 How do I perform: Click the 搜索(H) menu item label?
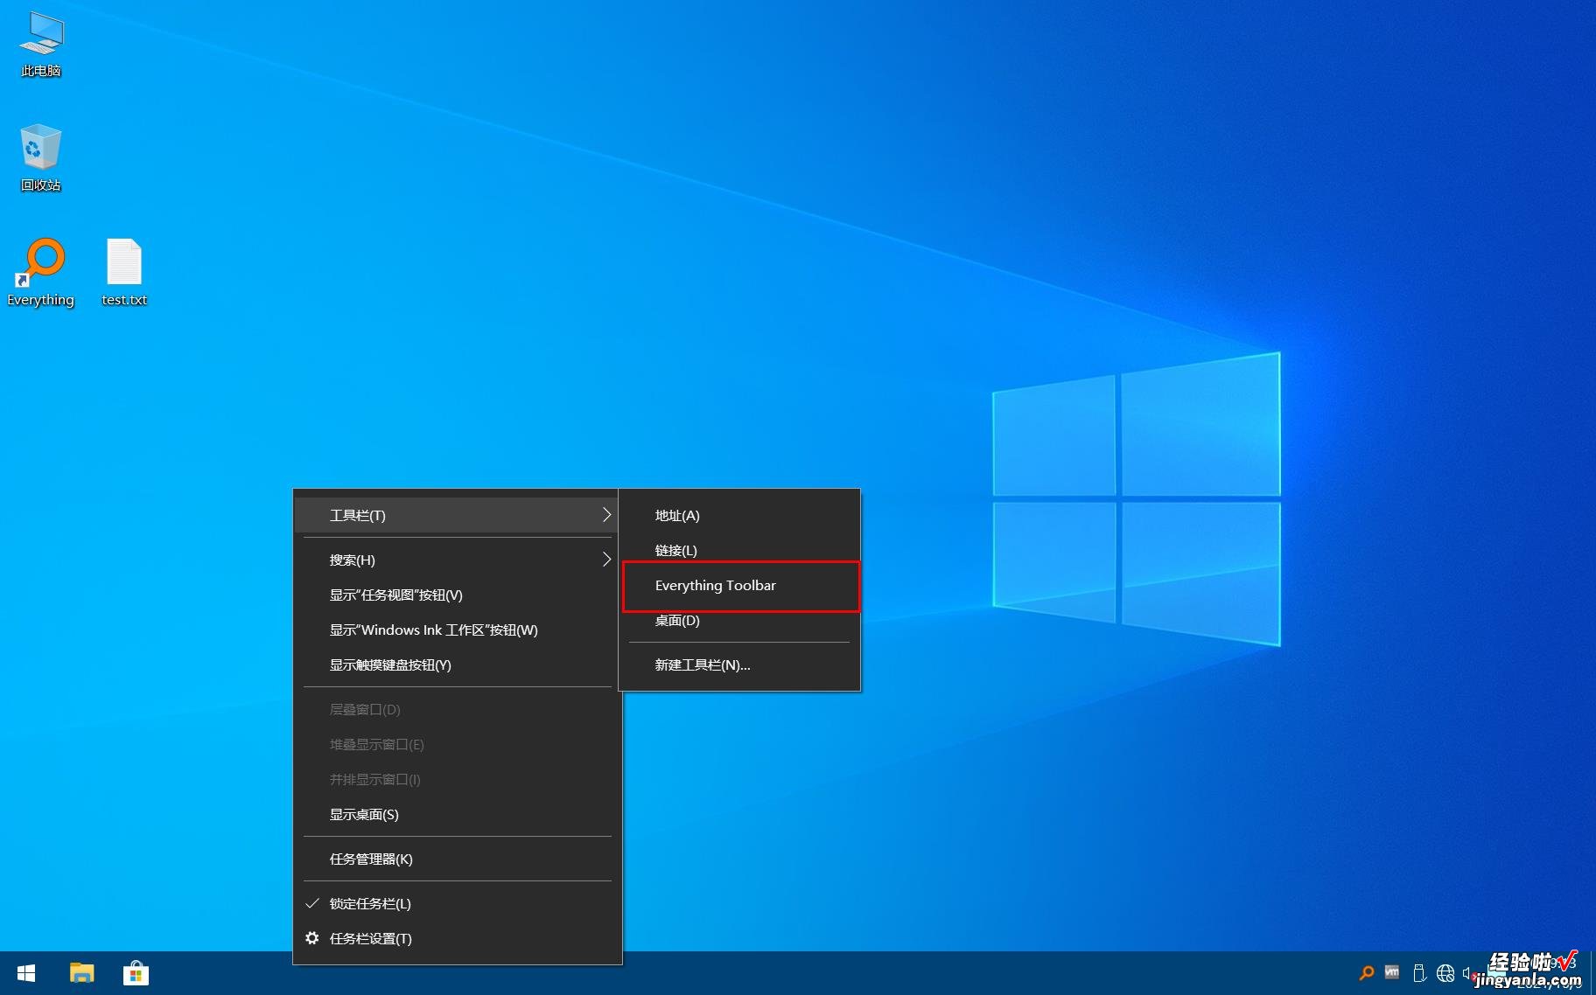click(352, 560)
